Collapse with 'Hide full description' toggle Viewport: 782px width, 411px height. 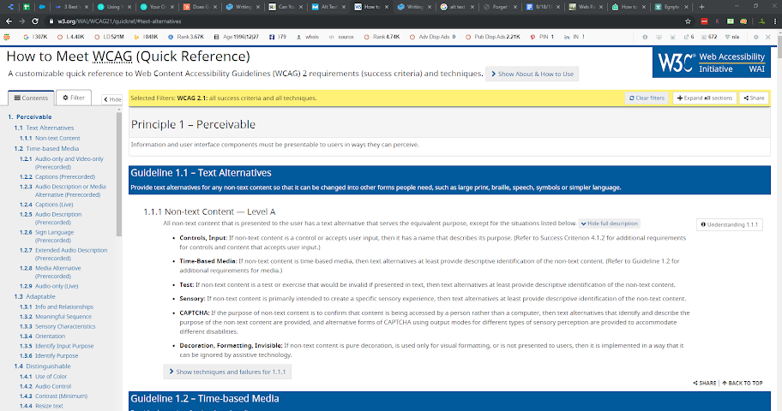tap(610, 223)
